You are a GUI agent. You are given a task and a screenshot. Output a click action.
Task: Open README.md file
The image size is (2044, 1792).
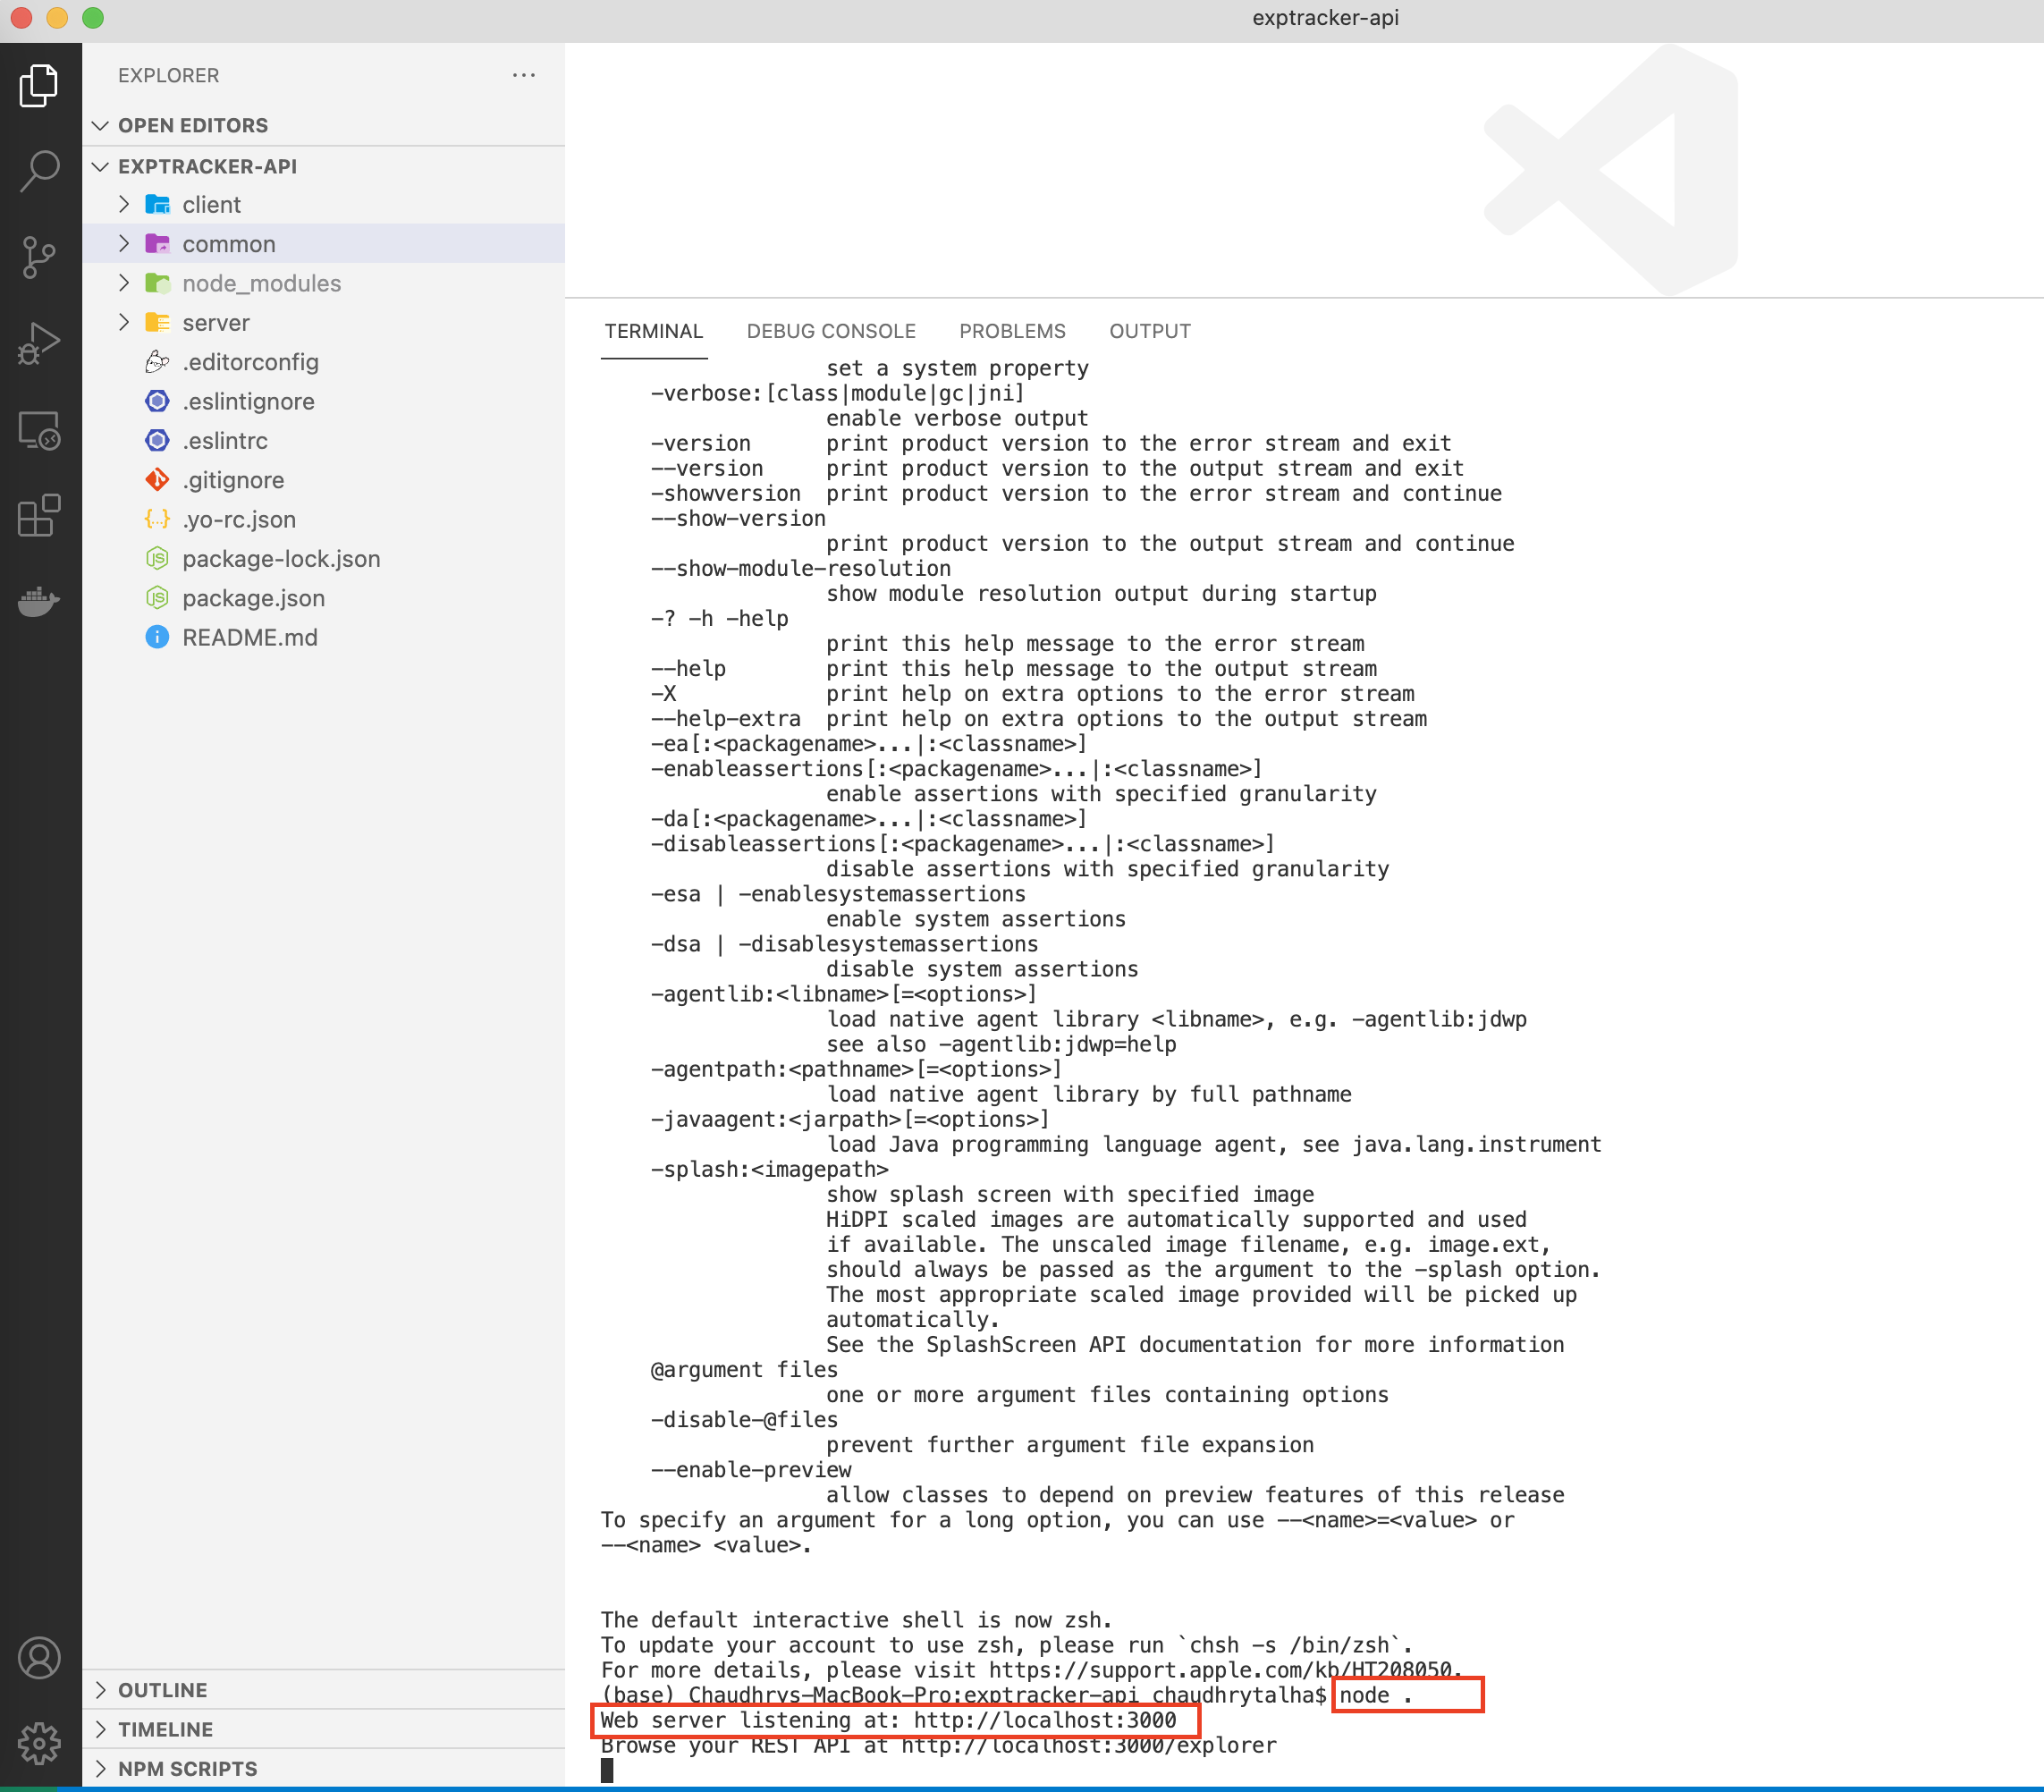point(249,637)
